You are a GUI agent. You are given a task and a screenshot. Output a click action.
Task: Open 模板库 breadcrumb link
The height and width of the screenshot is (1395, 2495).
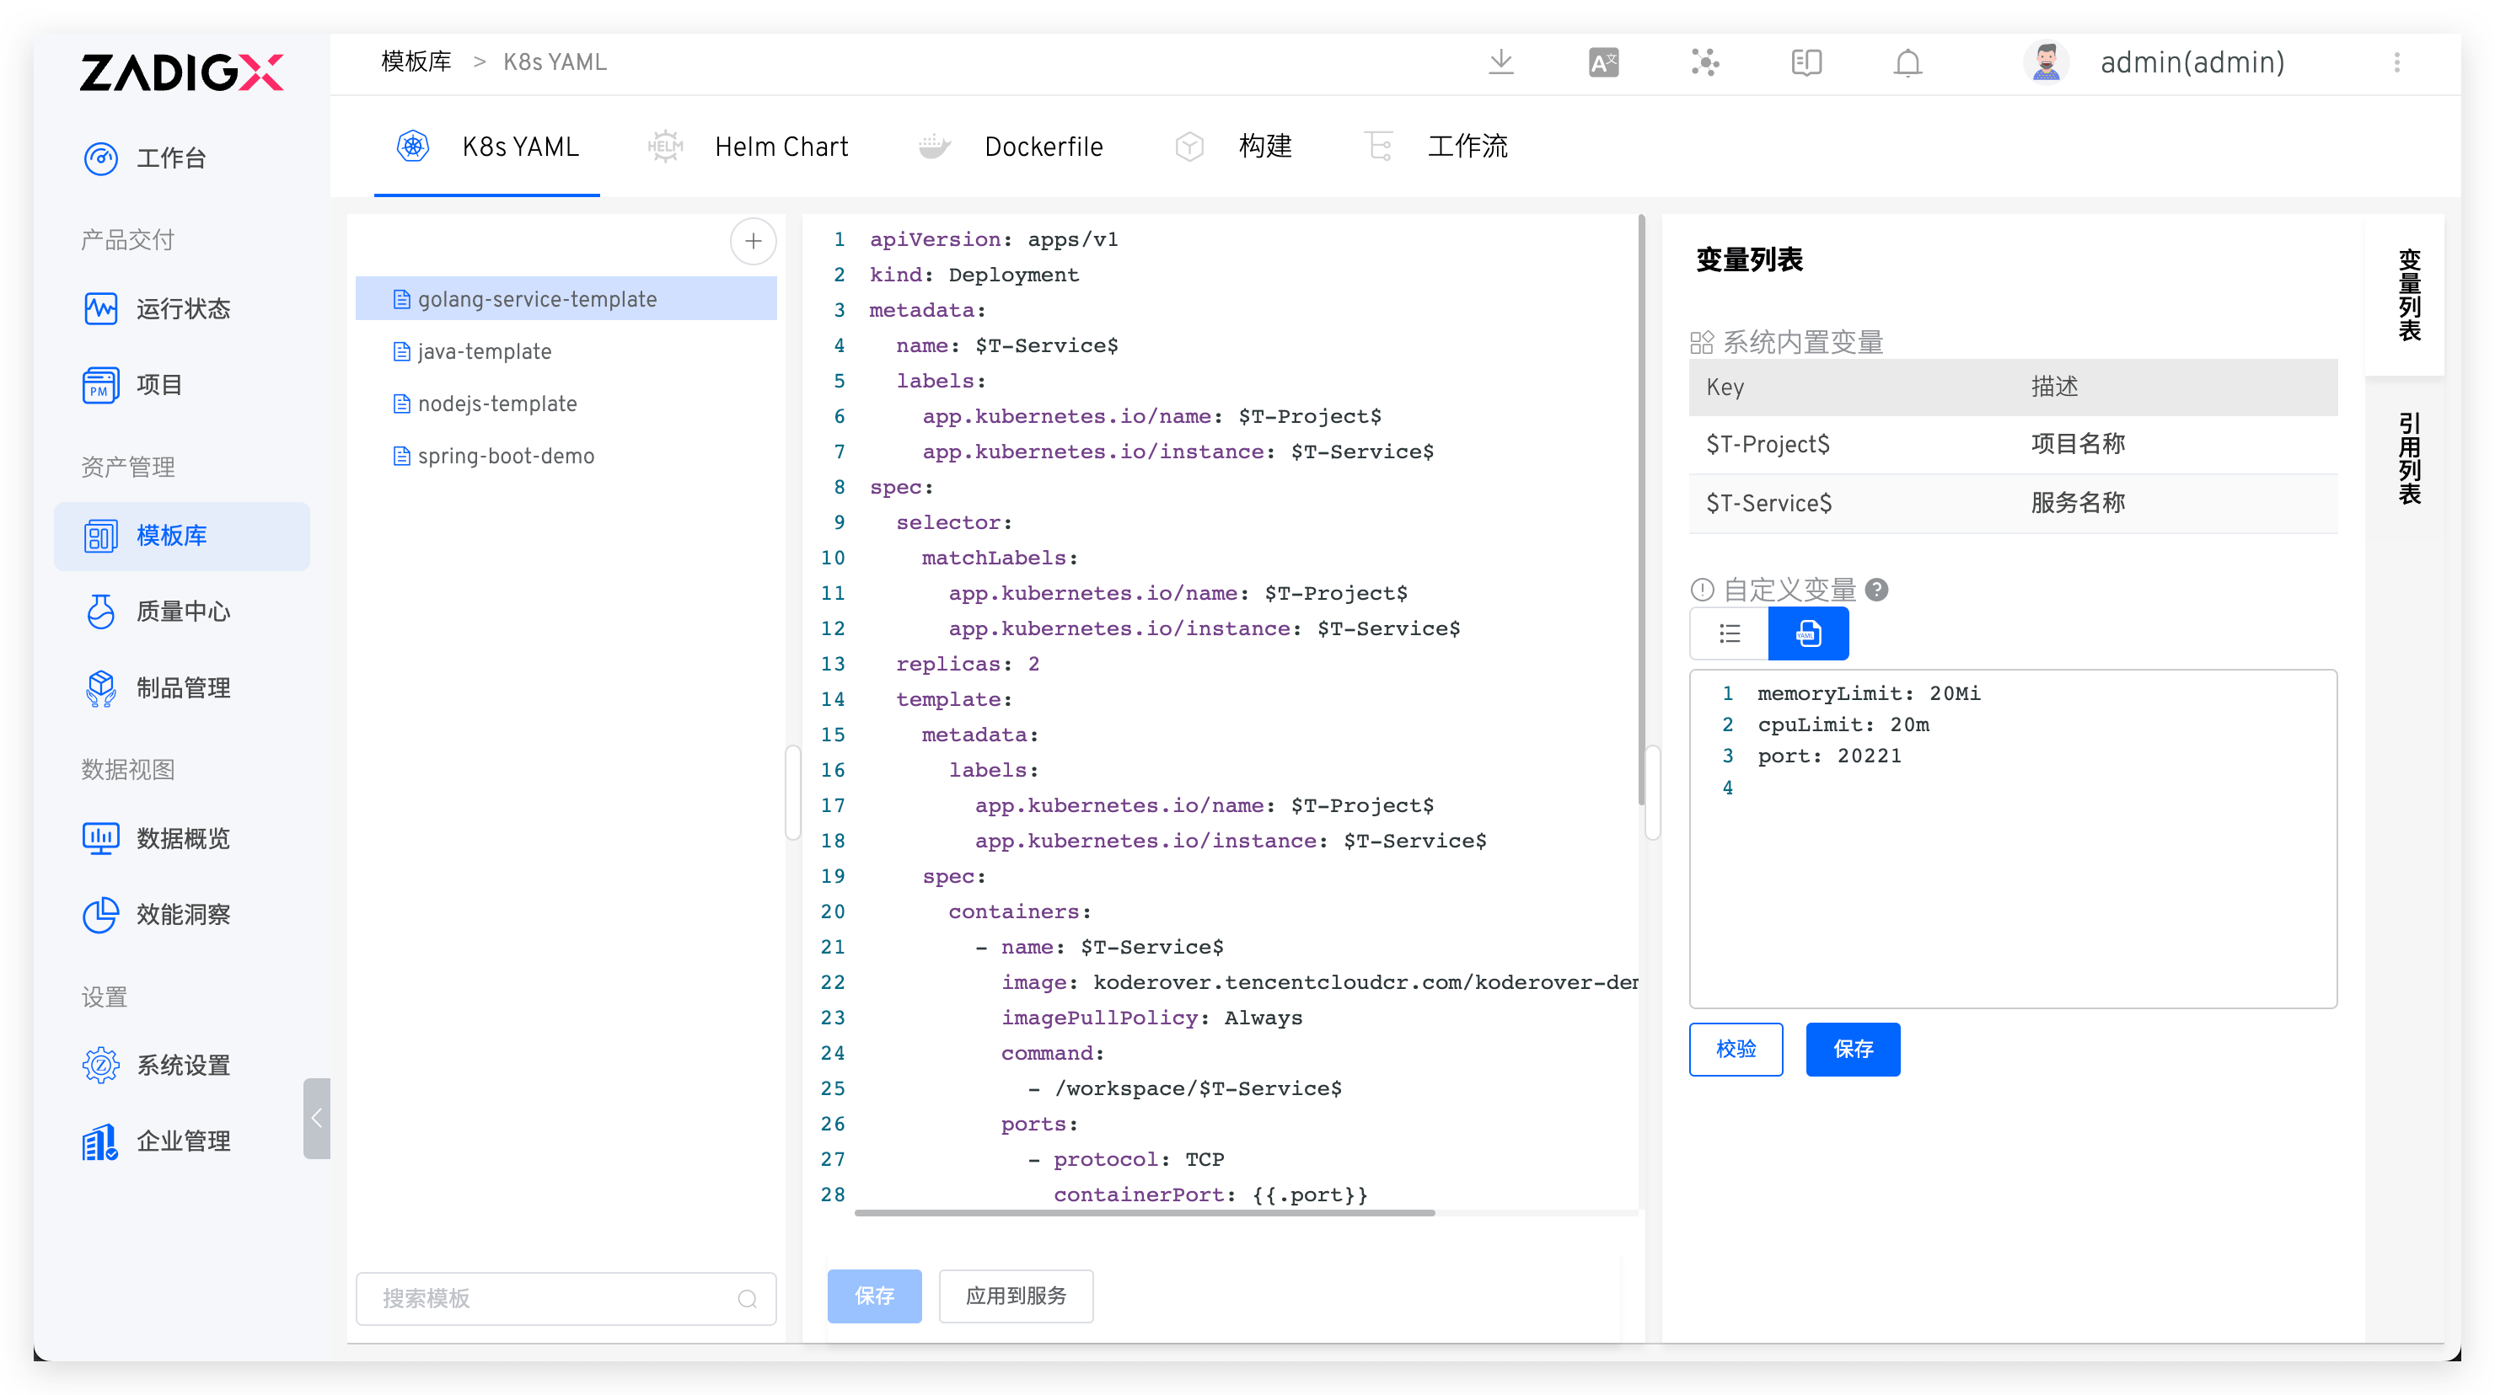click(x=416, y=61)
